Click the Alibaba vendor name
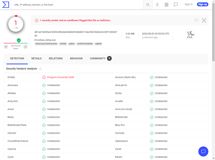 click(12, 93)
